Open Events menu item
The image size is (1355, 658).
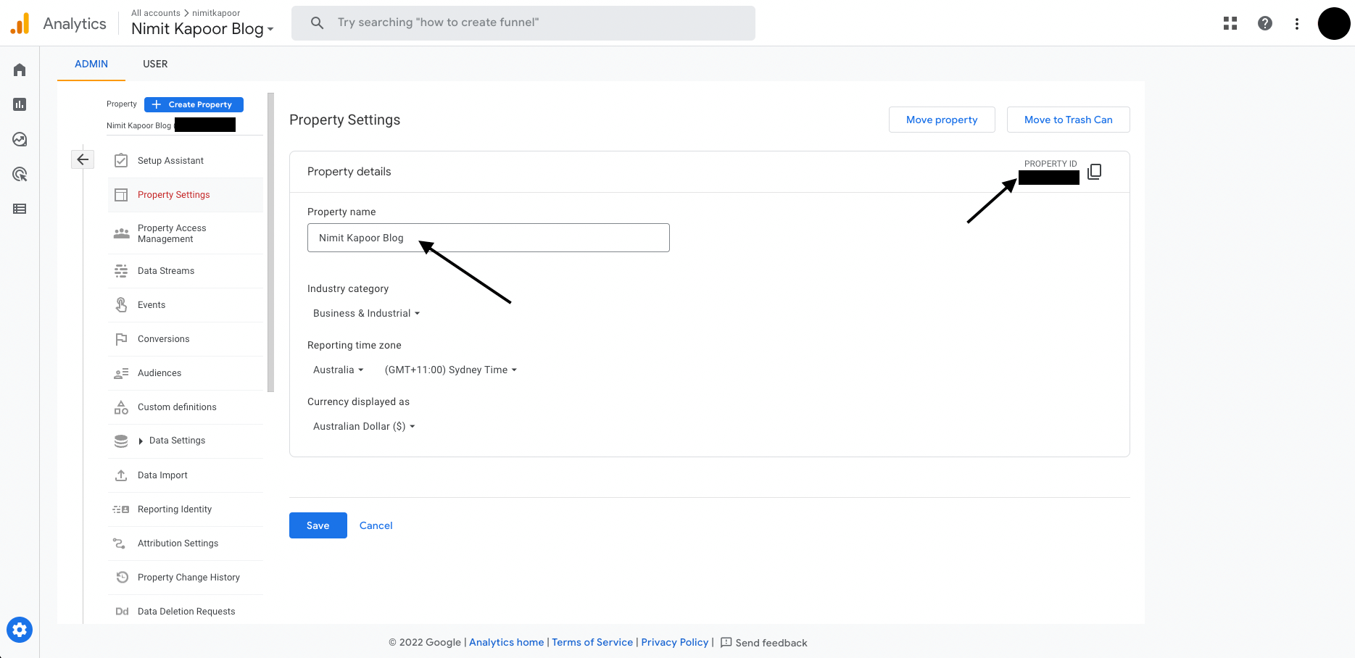coord(186,305)
